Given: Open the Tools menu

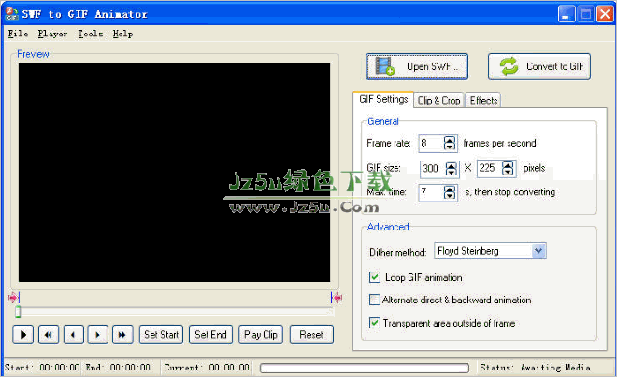Looking at the screenshot, I should tap(90, 35).
